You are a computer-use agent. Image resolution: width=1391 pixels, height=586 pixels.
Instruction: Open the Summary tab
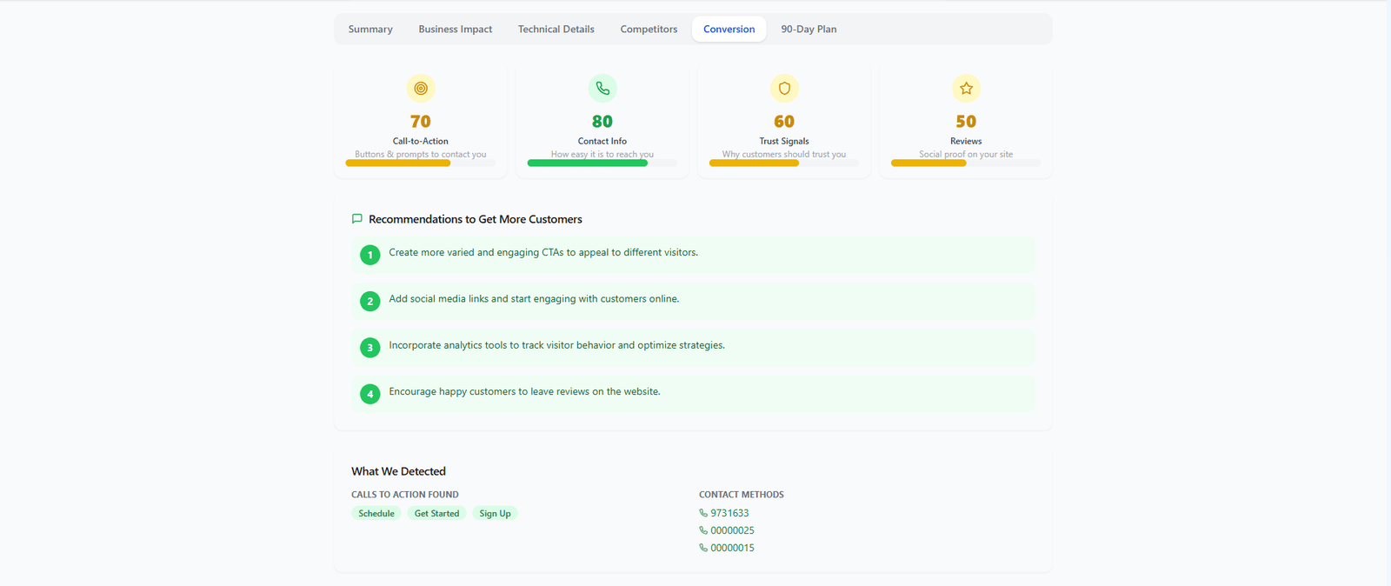(x=370, y=30)
